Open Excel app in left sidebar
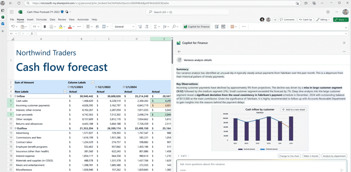 3,17
